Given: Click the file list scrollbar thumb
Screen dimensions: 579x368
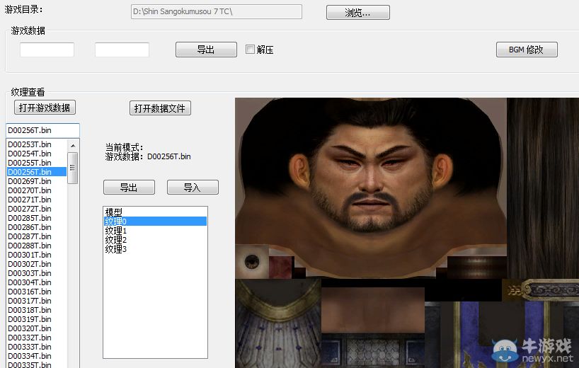Looking at the screenshot, I should coord(73,168).
